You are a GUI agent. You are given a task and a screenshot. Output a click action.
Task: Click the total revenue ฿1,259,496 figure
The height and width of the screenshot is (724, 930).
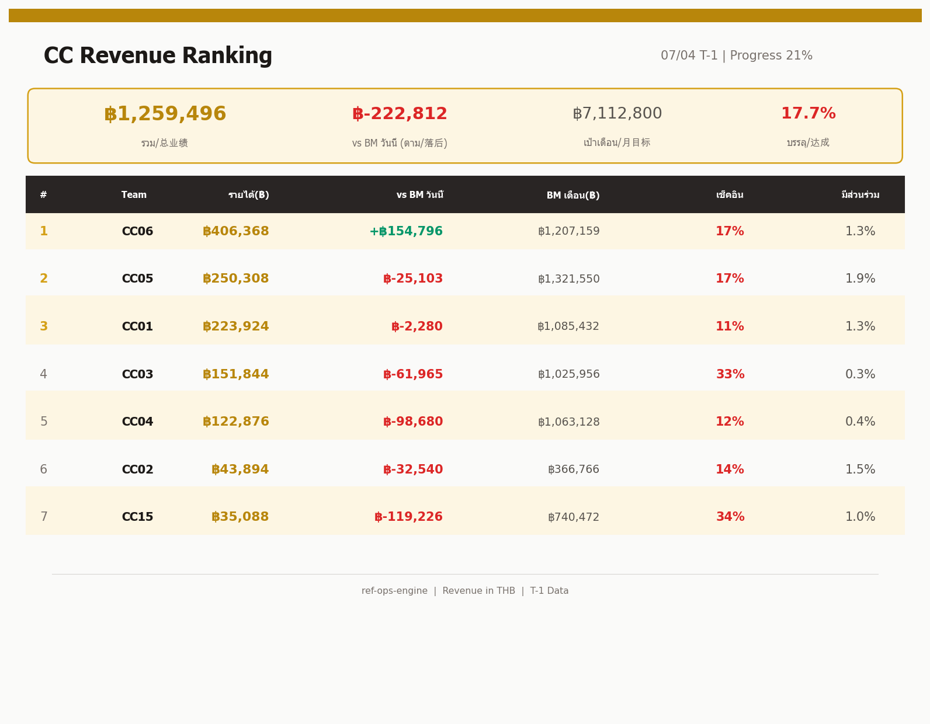coord(165,114)
